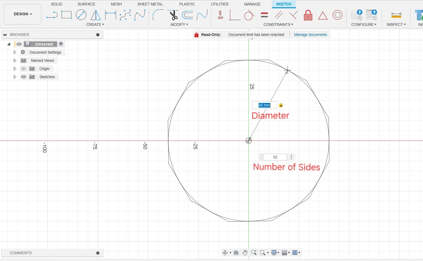This screenshot has width=423, height=261.
Task: Open the MODIFY dropdown menu
Action: (179, 25)
